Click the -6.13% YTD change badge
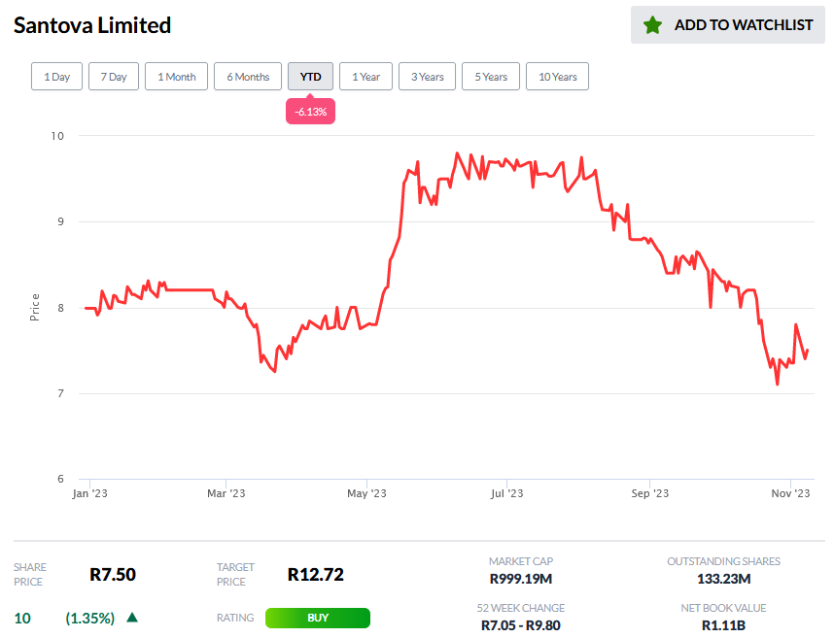The width and height of the screenshot is (834, 638). pyautogui.click(x=311, y=112)
